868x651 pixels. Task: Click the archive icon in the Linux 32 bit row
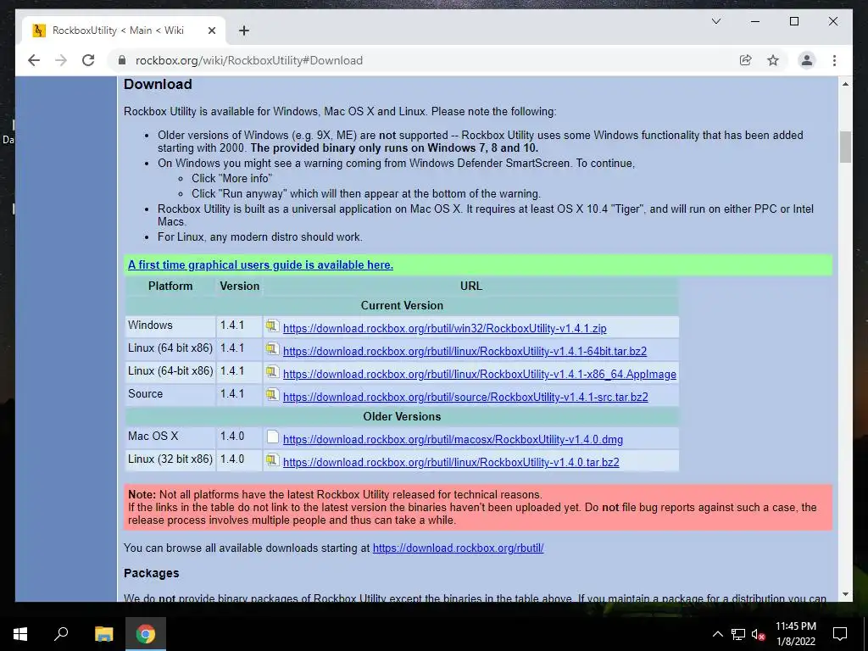coord(272,460)
